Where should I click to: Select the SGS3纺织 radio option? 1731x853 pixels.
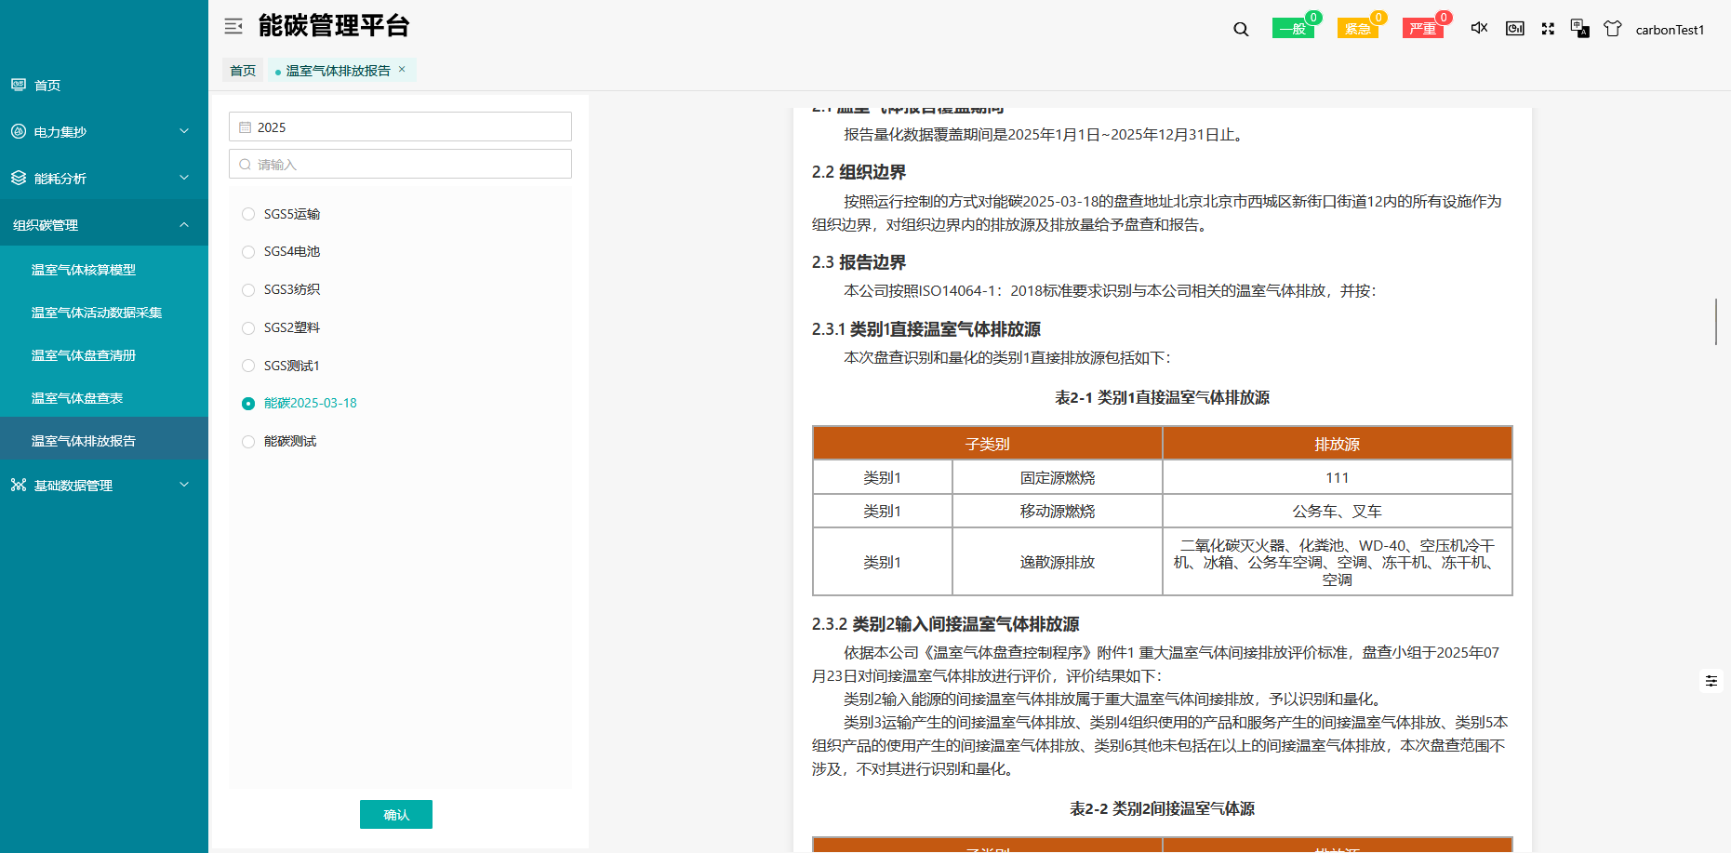tap(248, 290)
